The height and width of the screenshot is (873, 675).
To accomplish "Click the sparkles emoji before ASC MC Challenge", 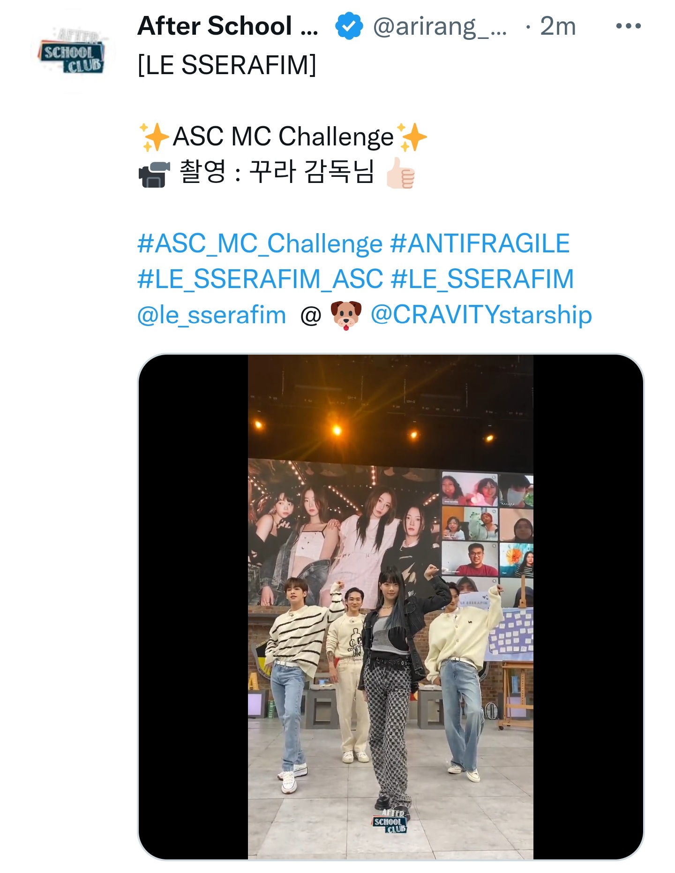I will tap(154, 137).
